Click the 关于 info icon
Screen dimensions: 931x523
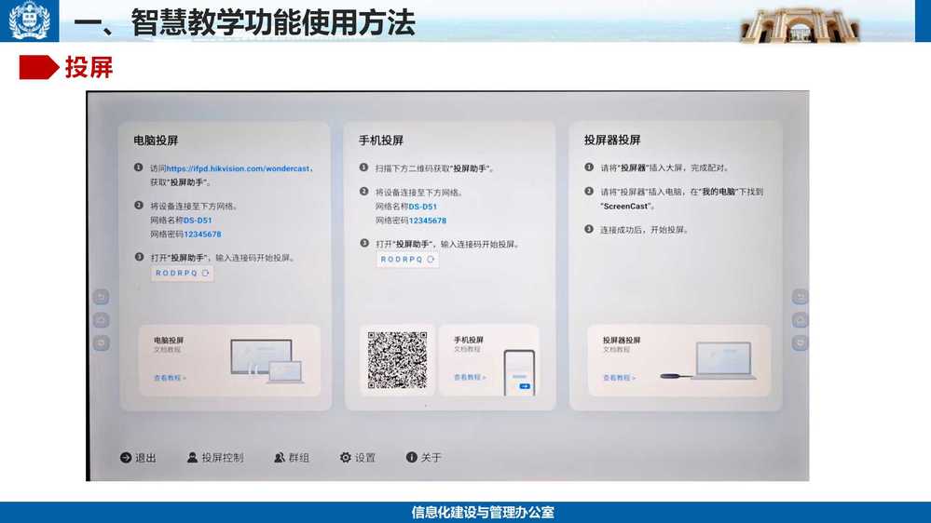point(411,458)
